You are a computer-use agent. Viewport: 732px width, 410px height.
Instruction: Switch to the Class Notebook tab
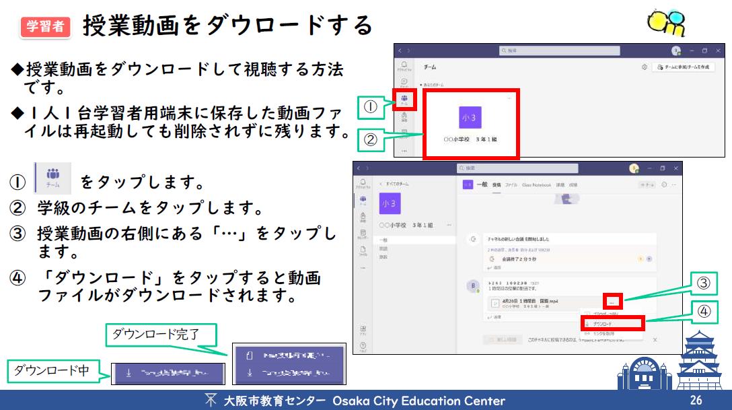[x=537, y=184]
